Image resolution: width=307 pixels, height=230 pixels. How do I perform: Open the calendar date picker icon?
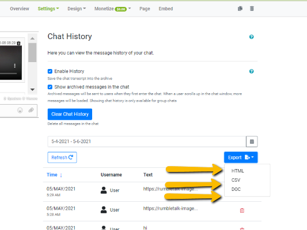252,141
